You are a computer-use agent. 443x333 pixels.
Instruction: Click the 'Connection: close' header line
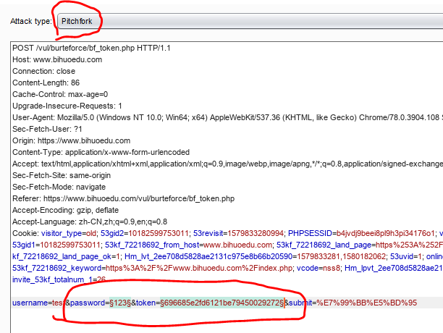point(43,71)
